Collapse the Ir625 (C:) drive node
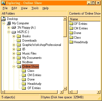 tap(9, 32)
